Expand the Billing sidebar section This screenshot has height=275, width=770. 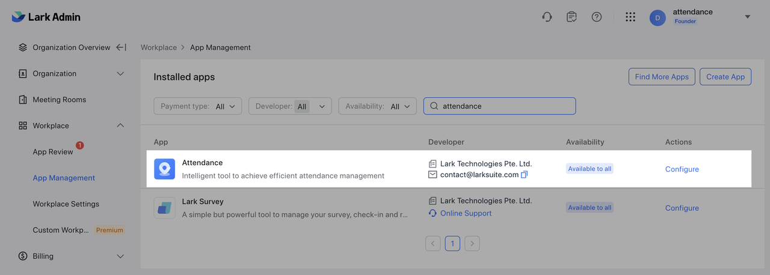click(x=120, y=256)
